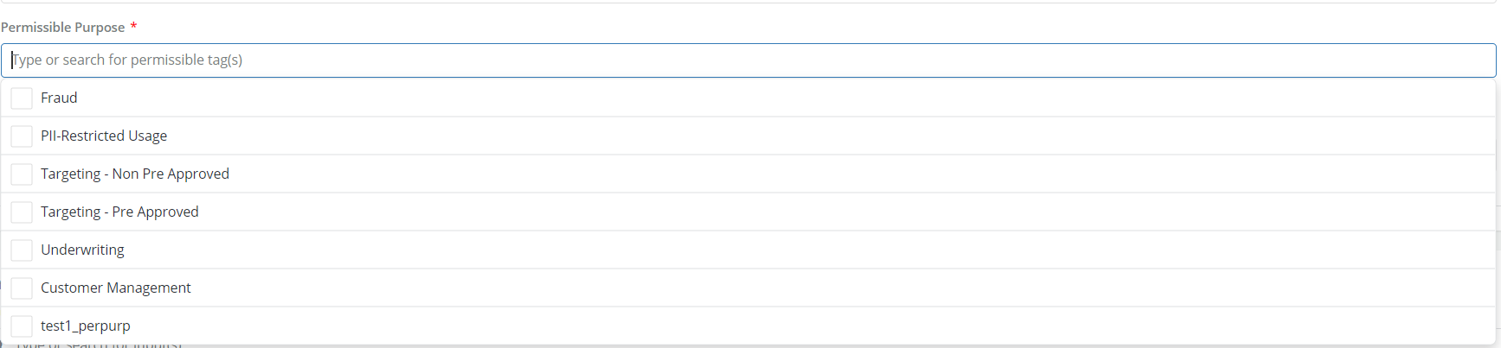
Task: Pick the Targeting - Non Pre Approved label
Action: [x=135, y=174]
